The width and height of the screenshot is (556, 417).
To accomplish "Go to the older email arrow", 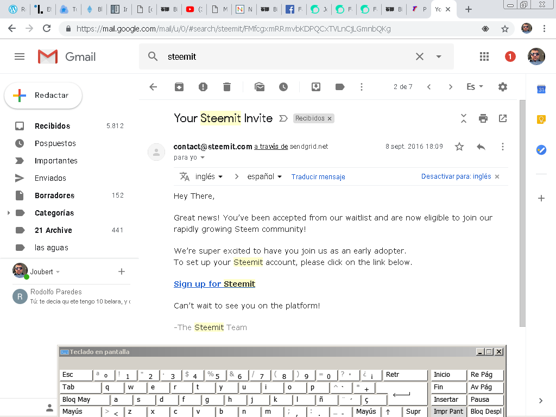I will click(x=450, y=87).
